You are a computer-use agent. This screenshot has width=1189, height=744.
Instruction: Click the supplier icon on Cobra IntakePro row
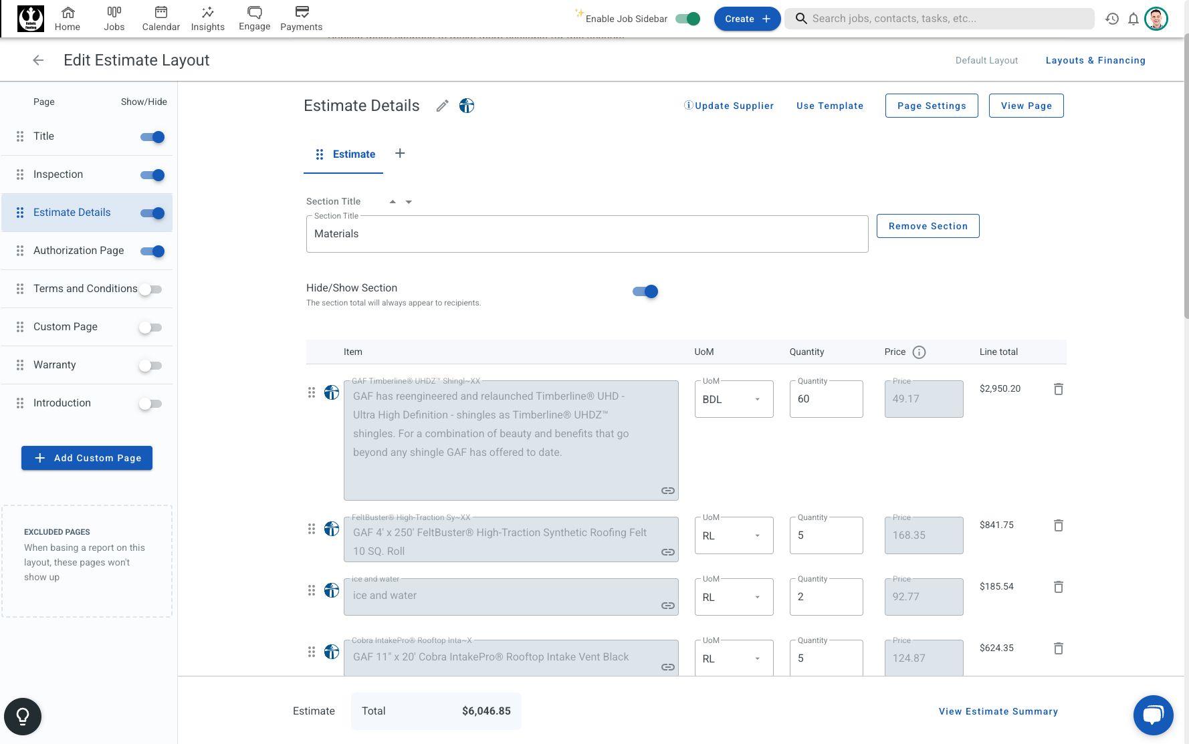point(332,652)
